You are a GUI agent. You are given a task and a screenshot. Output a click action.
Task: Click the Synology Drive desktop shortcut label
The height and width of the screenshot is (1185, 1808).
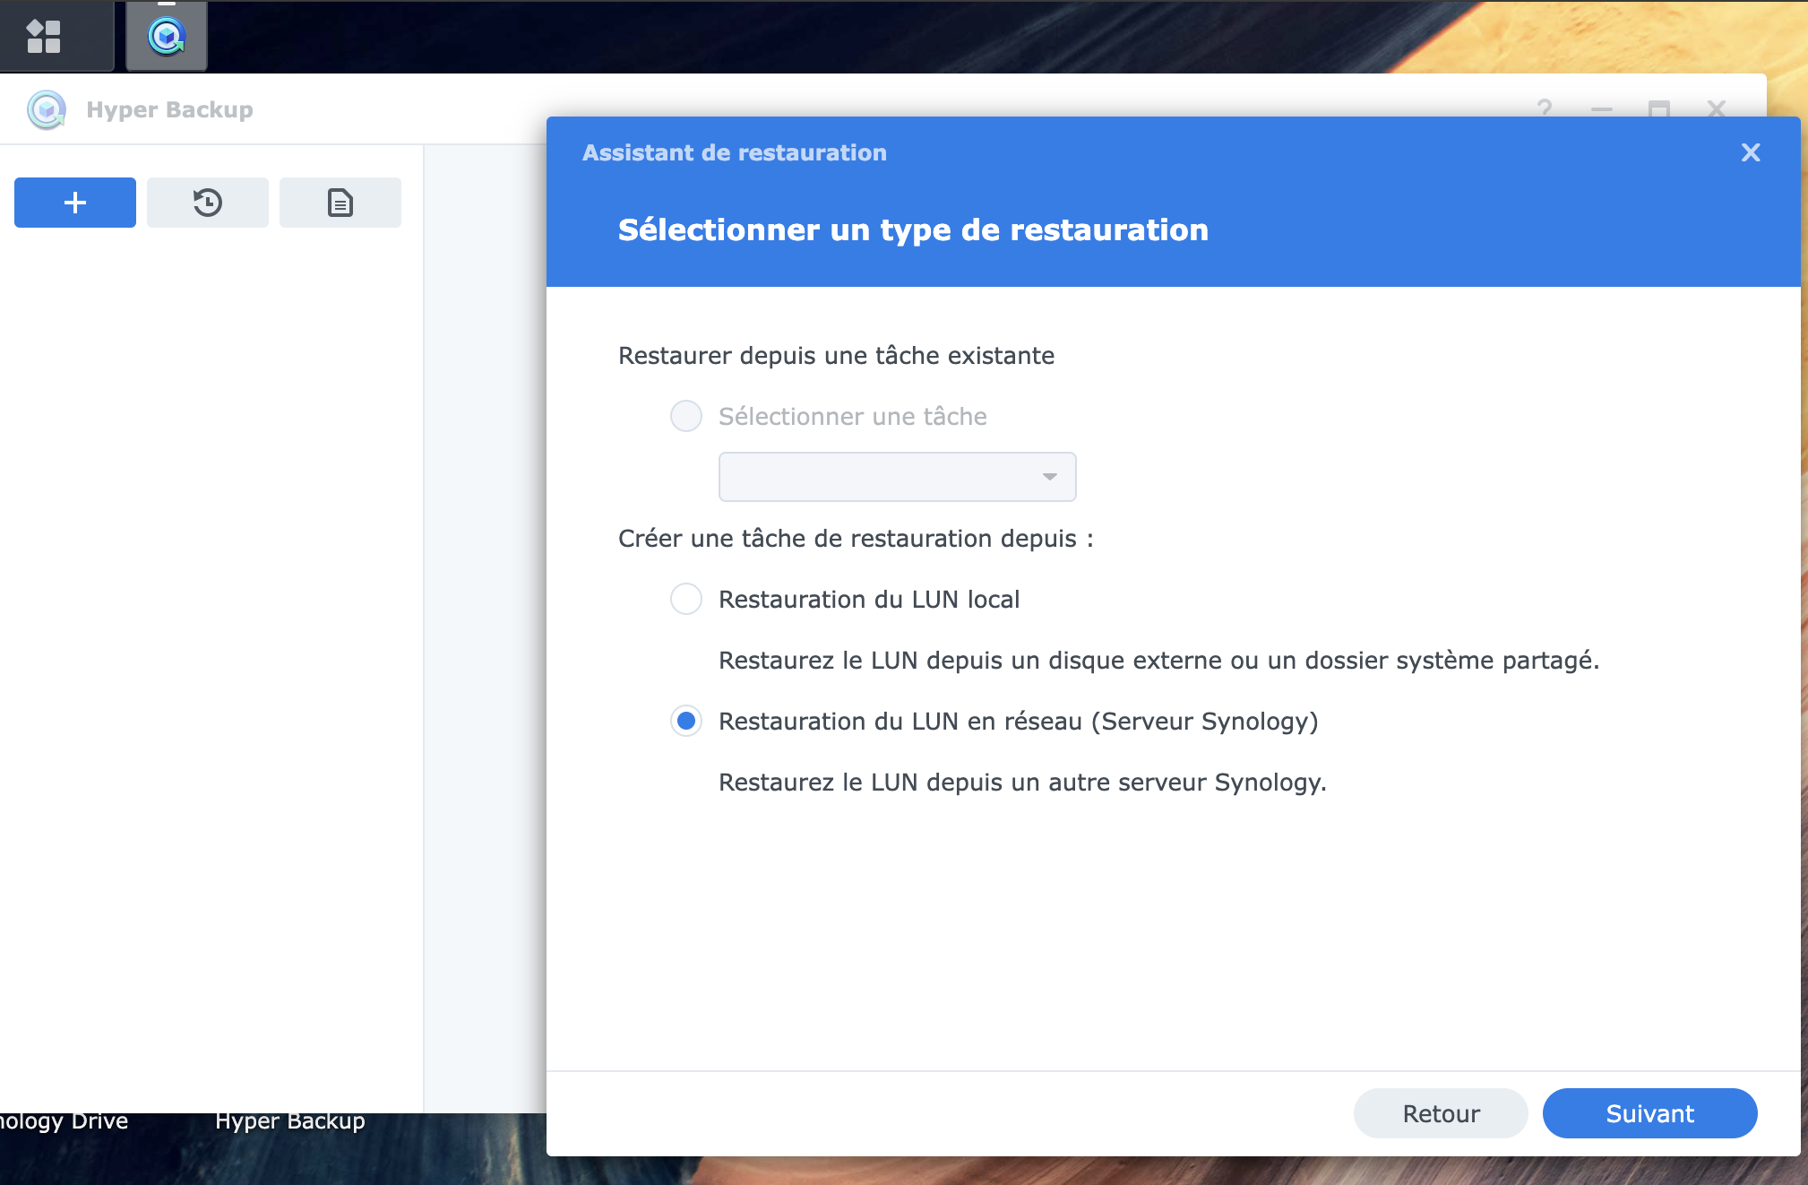click(x=63, y=1121)
